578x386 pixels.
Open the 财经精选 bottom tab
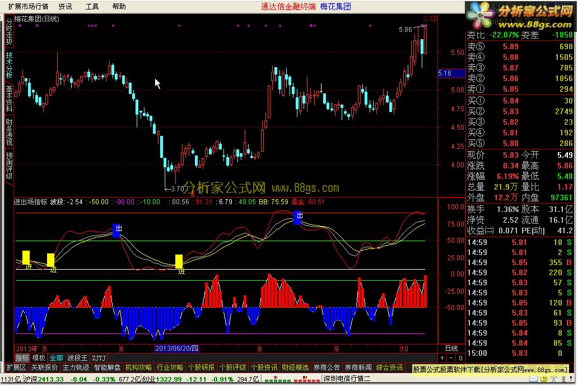(x=295, y=368)
